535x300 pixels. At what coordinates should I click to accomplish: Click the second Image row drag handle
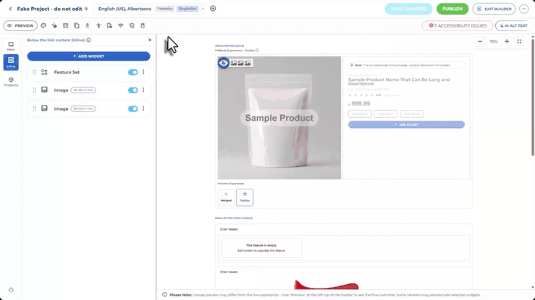point(35,108)
